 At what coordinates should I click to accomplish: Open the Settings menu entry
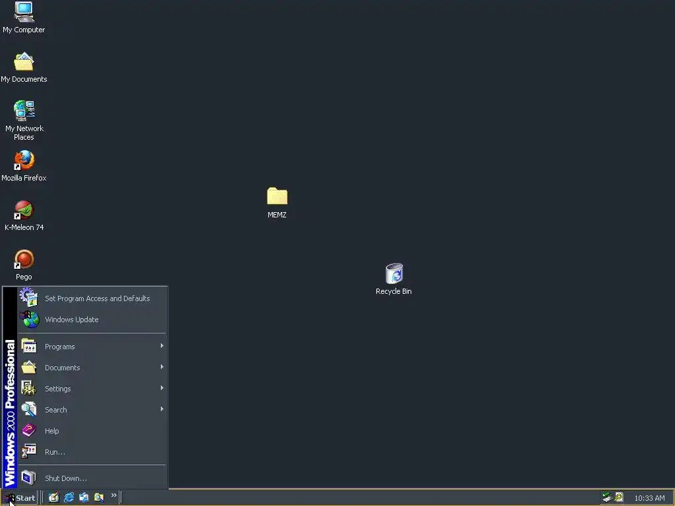pyautogui.click(x=92, y=389)
